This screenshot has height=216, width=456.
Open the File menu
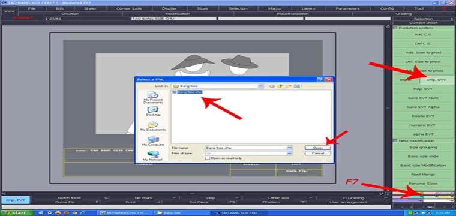[32, 8]
